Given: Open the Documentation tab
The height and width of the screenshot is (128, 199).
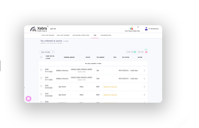Looking at the screenshot, I should [x=106, y=35].
